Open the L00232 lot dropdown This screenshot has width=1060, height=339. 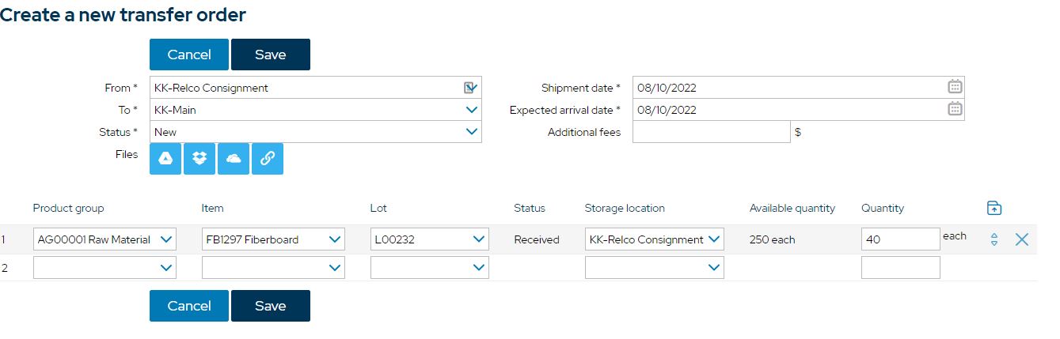tap(430, 239)
